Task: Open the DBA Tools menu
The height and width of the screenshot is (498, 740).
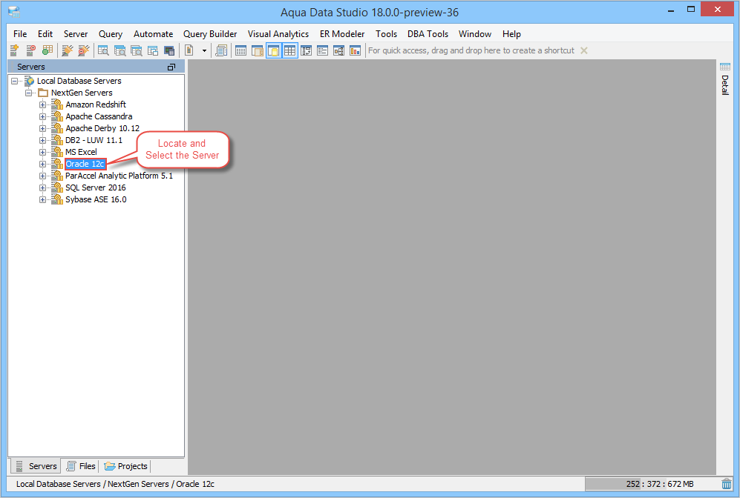Action: (x=428, y=34)
